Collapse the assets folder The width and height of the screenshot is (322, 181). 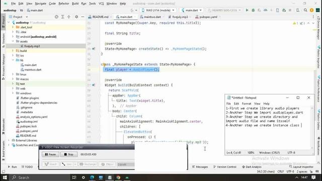pyautogui.click(x=13, y=41)
